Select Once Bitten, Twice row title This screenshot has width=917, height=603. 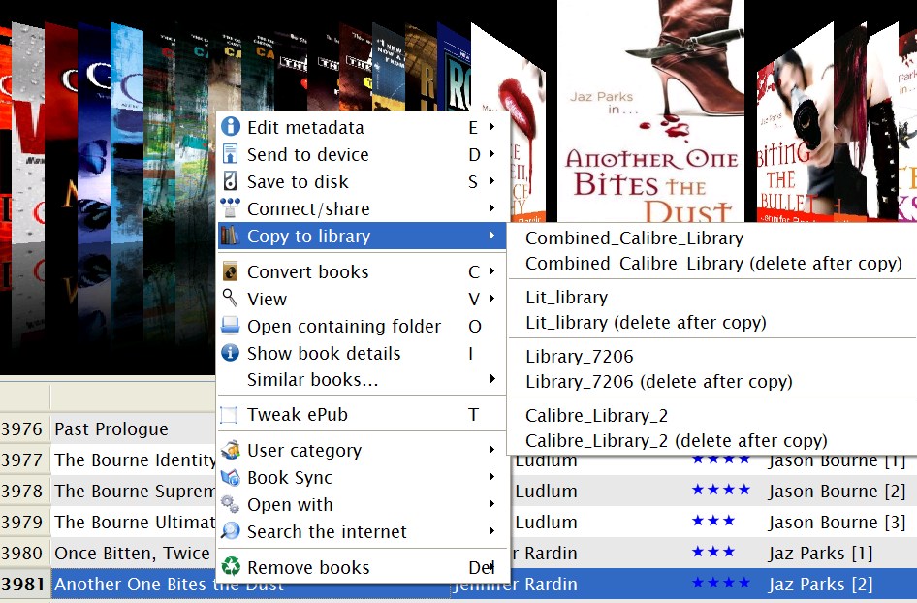coord(132,553)
